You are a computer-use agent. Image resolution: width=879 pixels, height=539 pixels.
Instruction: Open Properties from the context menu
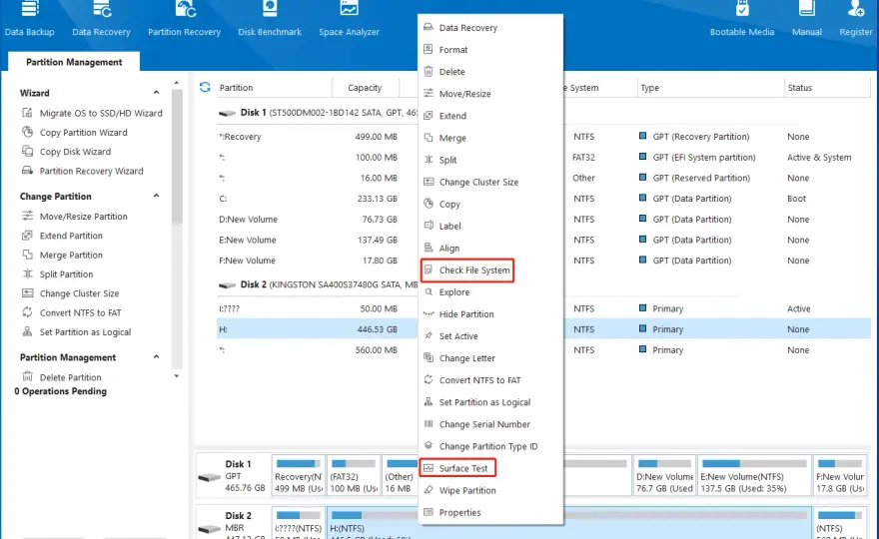click(490, 513)
